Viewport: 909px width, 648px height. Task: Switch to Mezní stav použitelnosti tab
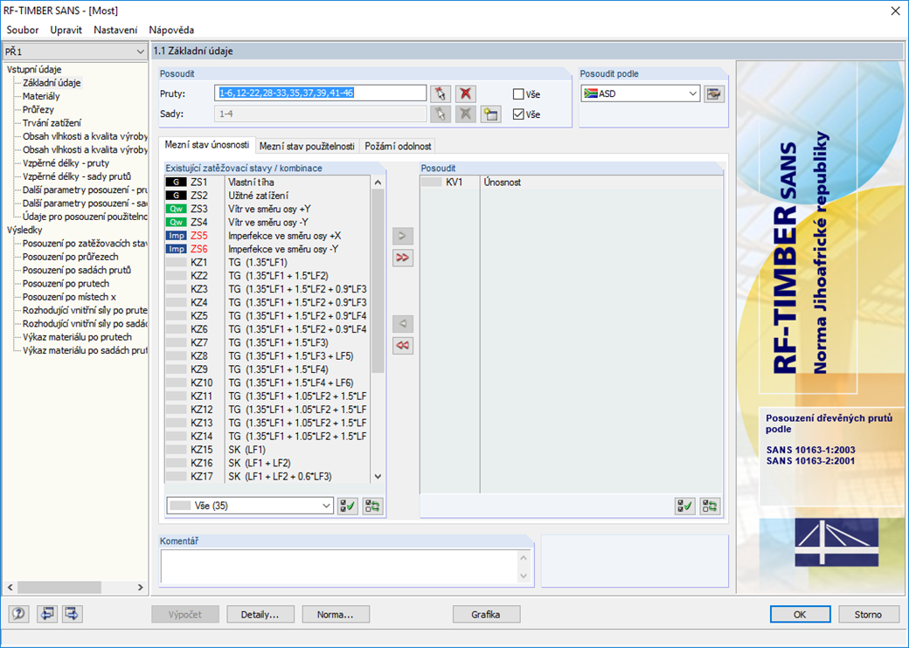pyautogui.click(x=307, y=147)
